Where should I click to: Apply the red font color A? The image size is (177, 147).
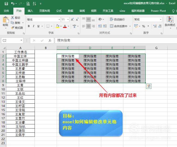point(65,26)
